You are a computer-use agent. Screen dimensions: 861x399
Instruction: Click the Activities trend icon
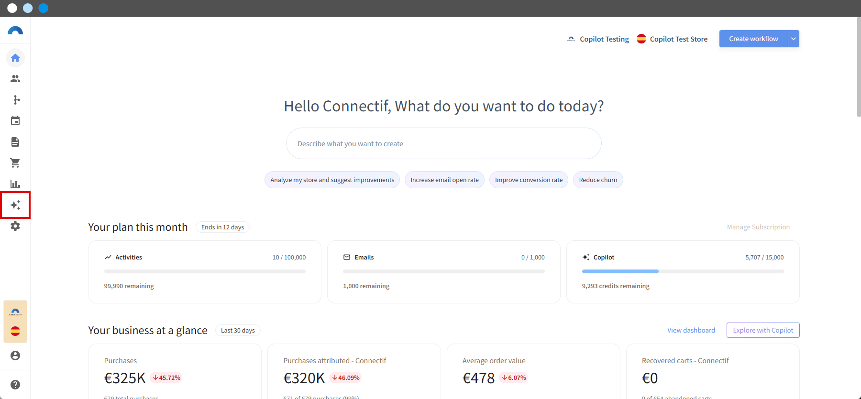pos(108,257)
